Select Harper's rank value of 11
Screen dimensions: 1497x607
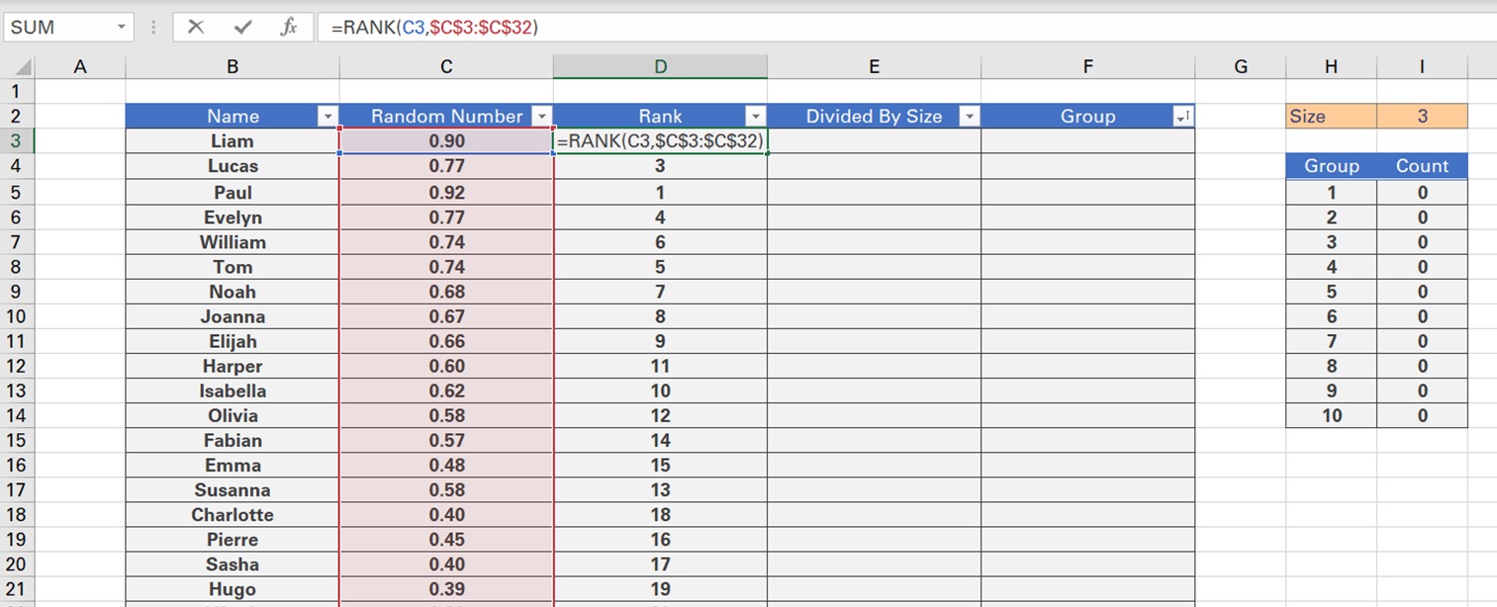click(x=660, y=366)
